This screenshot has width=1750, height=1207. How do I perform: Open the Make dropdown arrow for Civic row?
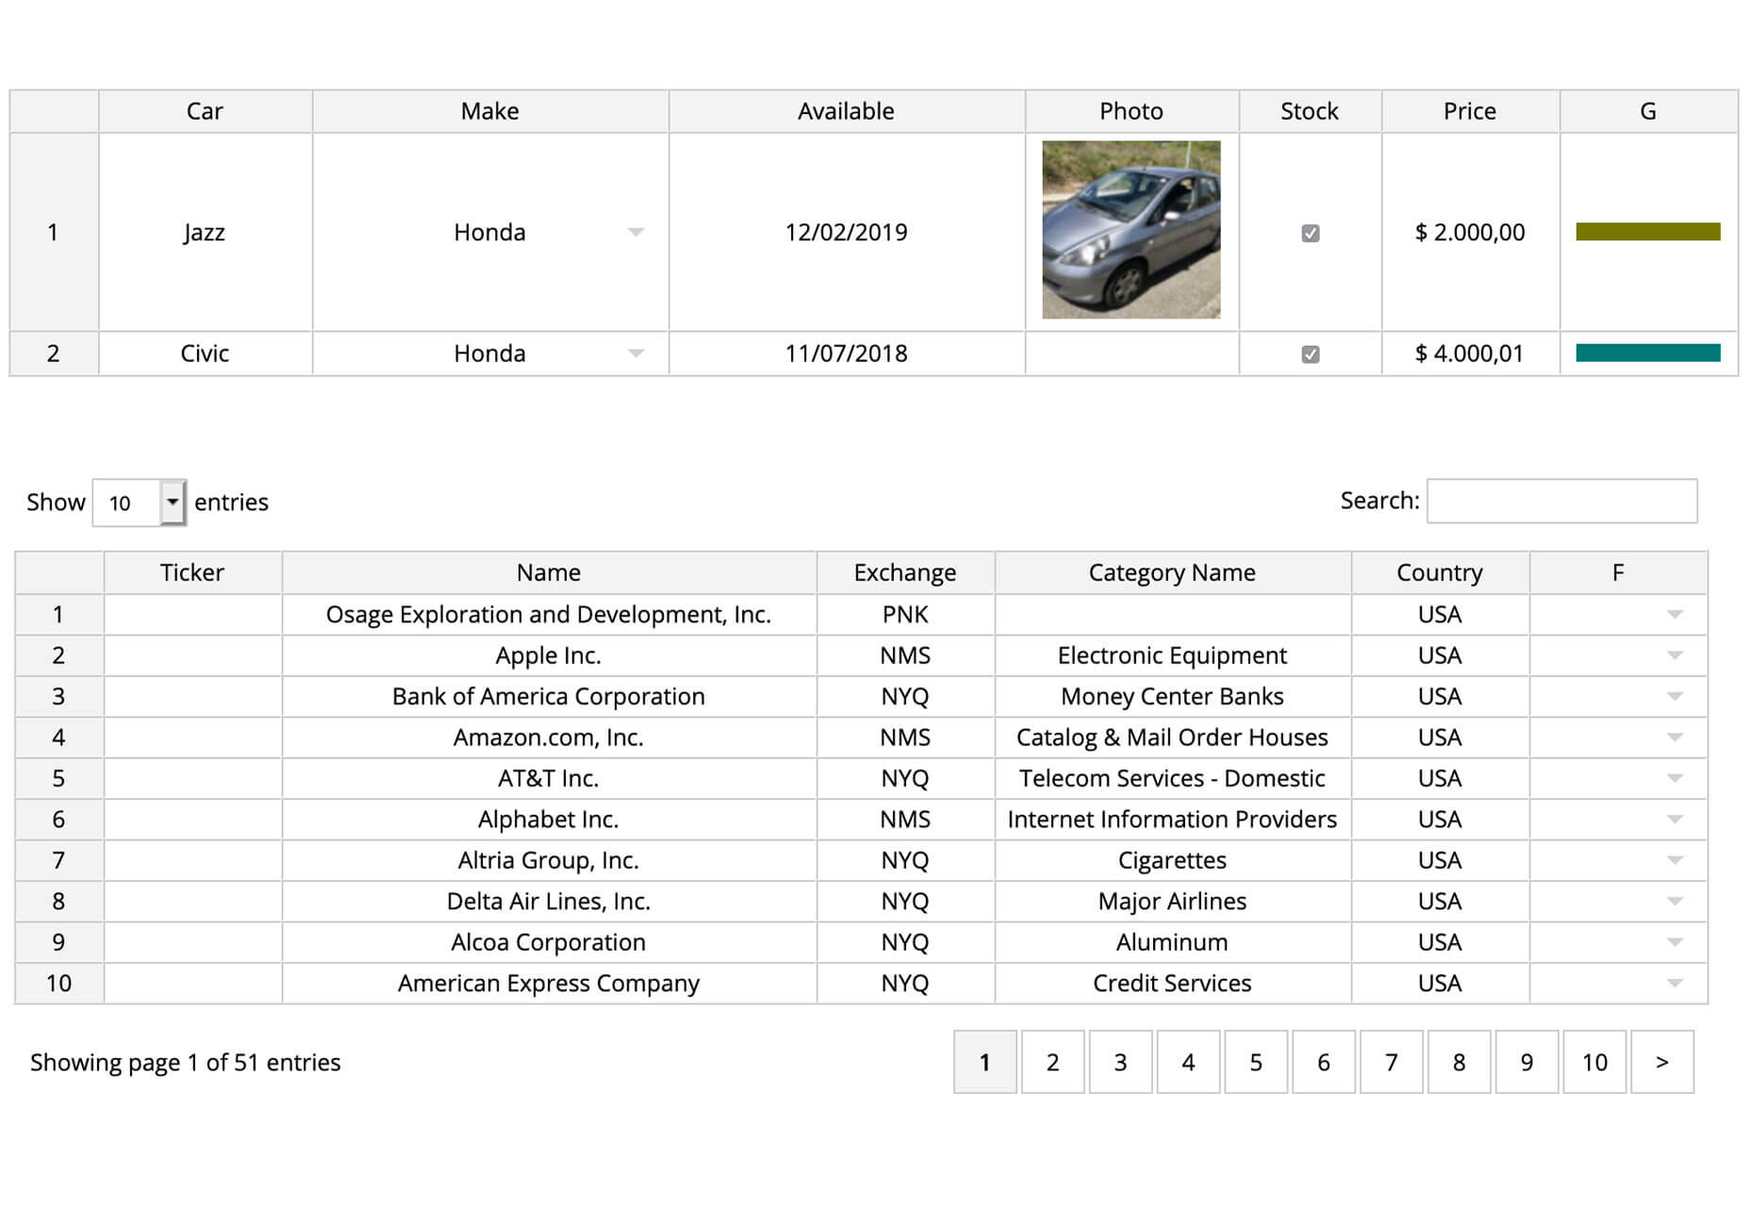[x=636, y=354]
